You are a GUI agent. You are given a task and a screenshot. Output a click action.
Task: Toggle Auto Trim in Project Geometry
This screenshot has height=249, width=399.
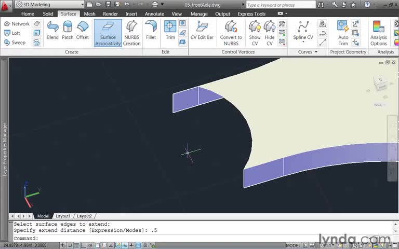click(343, 33)
